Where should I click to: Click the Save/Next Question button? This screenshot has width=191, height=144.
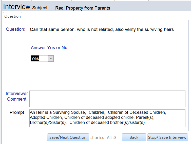68,137
